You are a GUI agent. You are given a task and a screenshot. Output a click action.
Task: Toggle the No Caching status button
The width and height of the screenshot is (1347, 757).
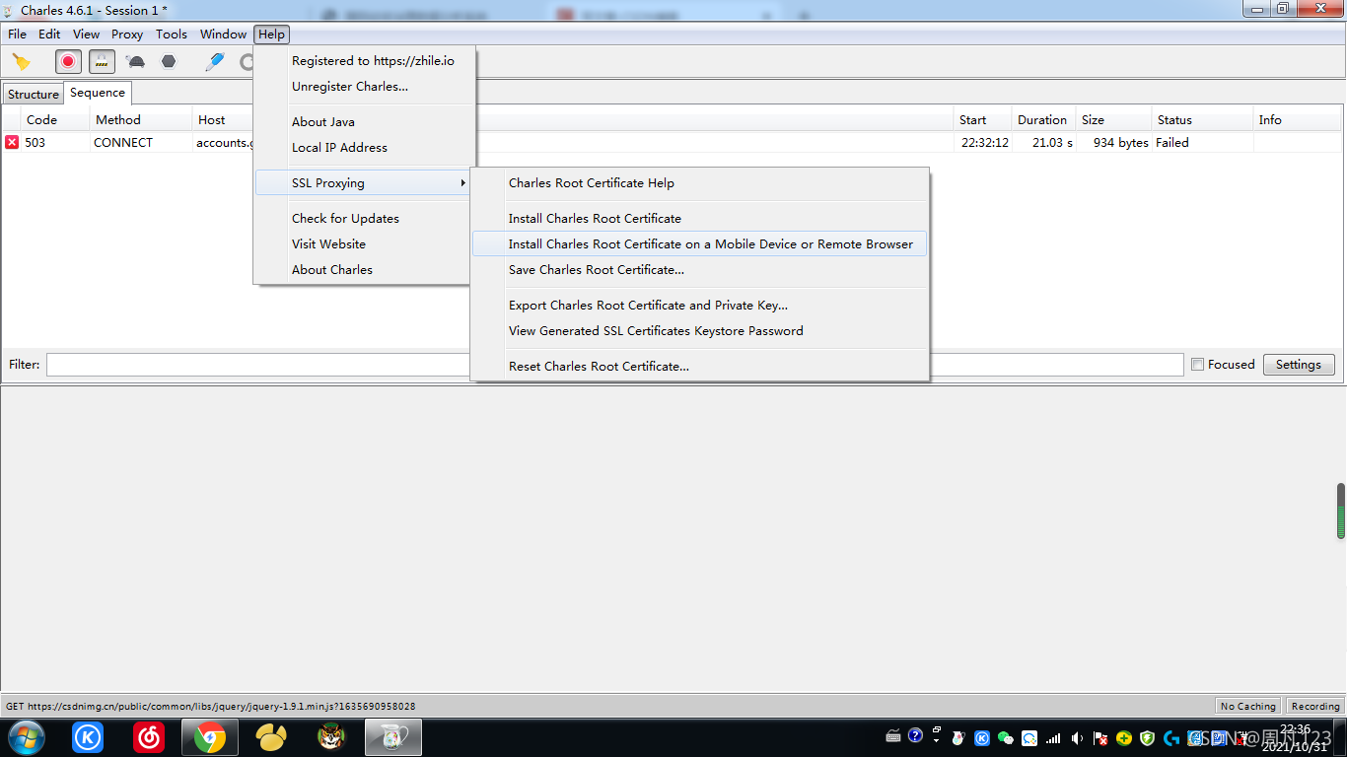point(1247,706)
